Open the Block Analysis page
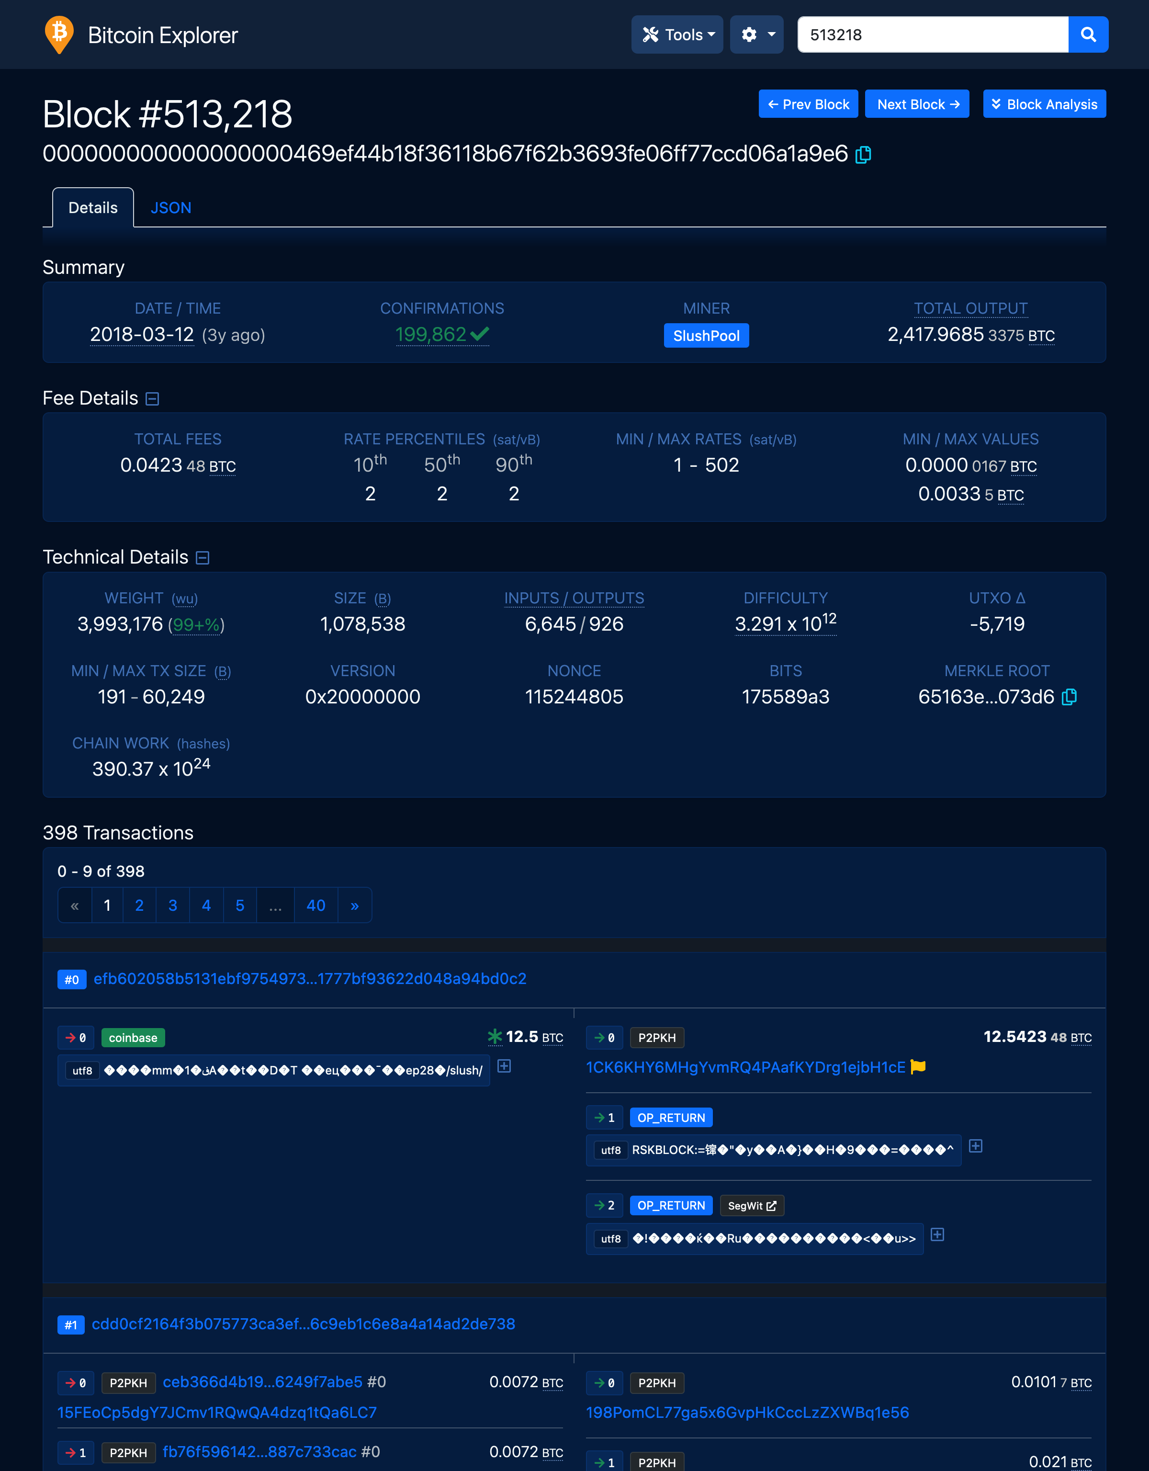This screenshot has width=1149, height=1471. tap(1044, 104)
